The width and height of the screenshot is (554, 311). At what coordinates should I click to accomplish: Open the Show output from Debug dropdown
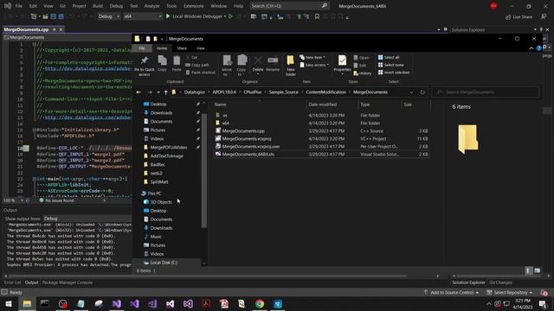87,219
